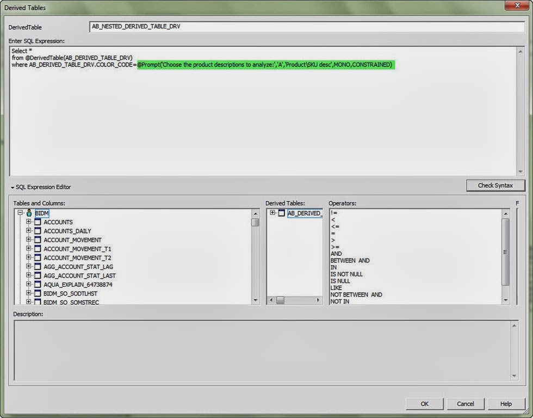Click the ACCOUNT_MOVEMENT_T2 table icon
This screenshot has height=418, width=533.
point(38,257)
